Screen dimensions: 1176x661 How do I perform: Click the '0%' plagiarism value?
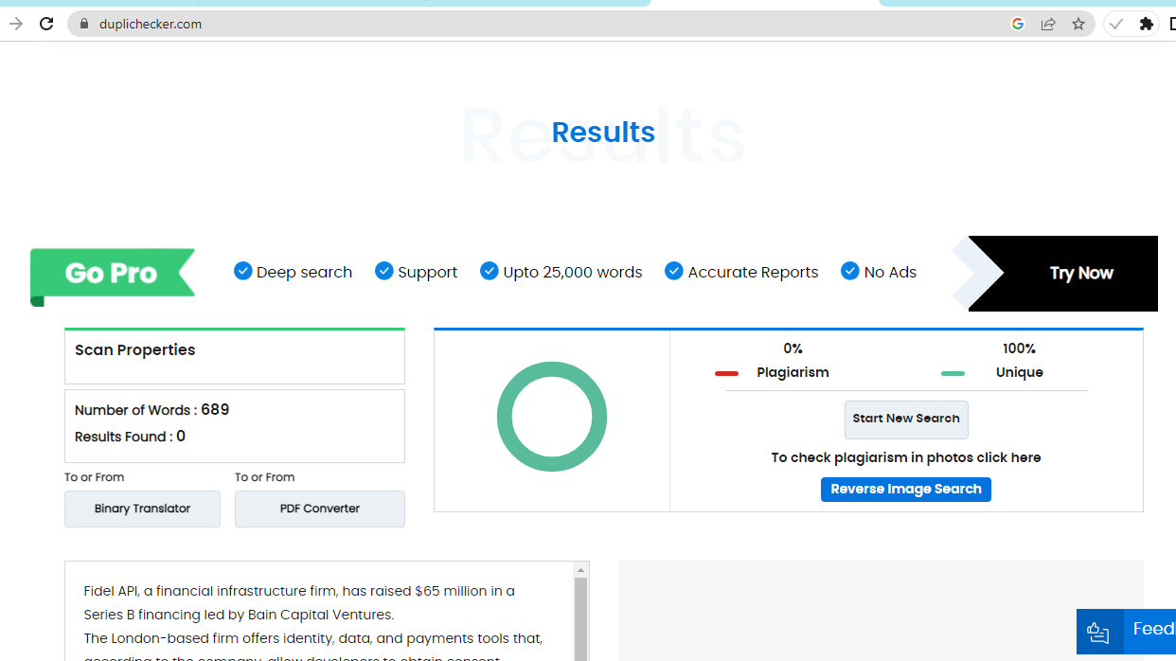click(793, 348)
